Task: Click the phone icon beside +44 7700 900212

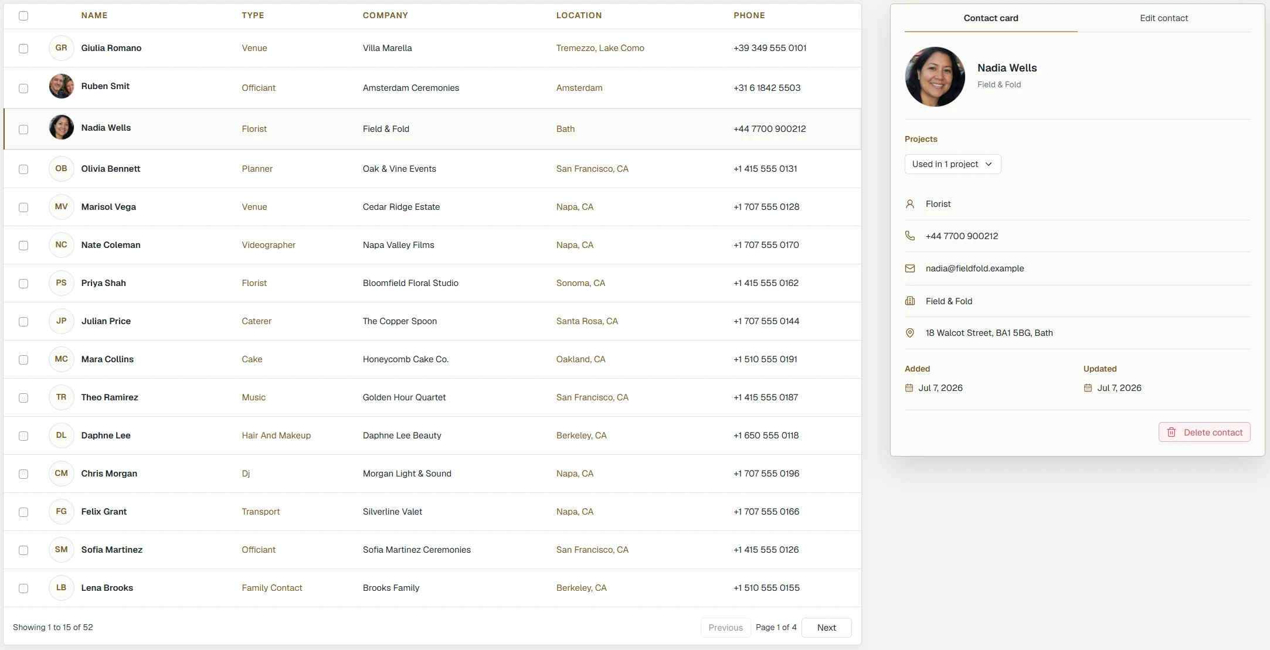Action: click(x=910, y=236)
